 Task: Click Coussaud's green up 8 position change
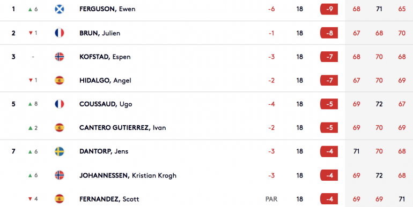(x=33, y=104)
